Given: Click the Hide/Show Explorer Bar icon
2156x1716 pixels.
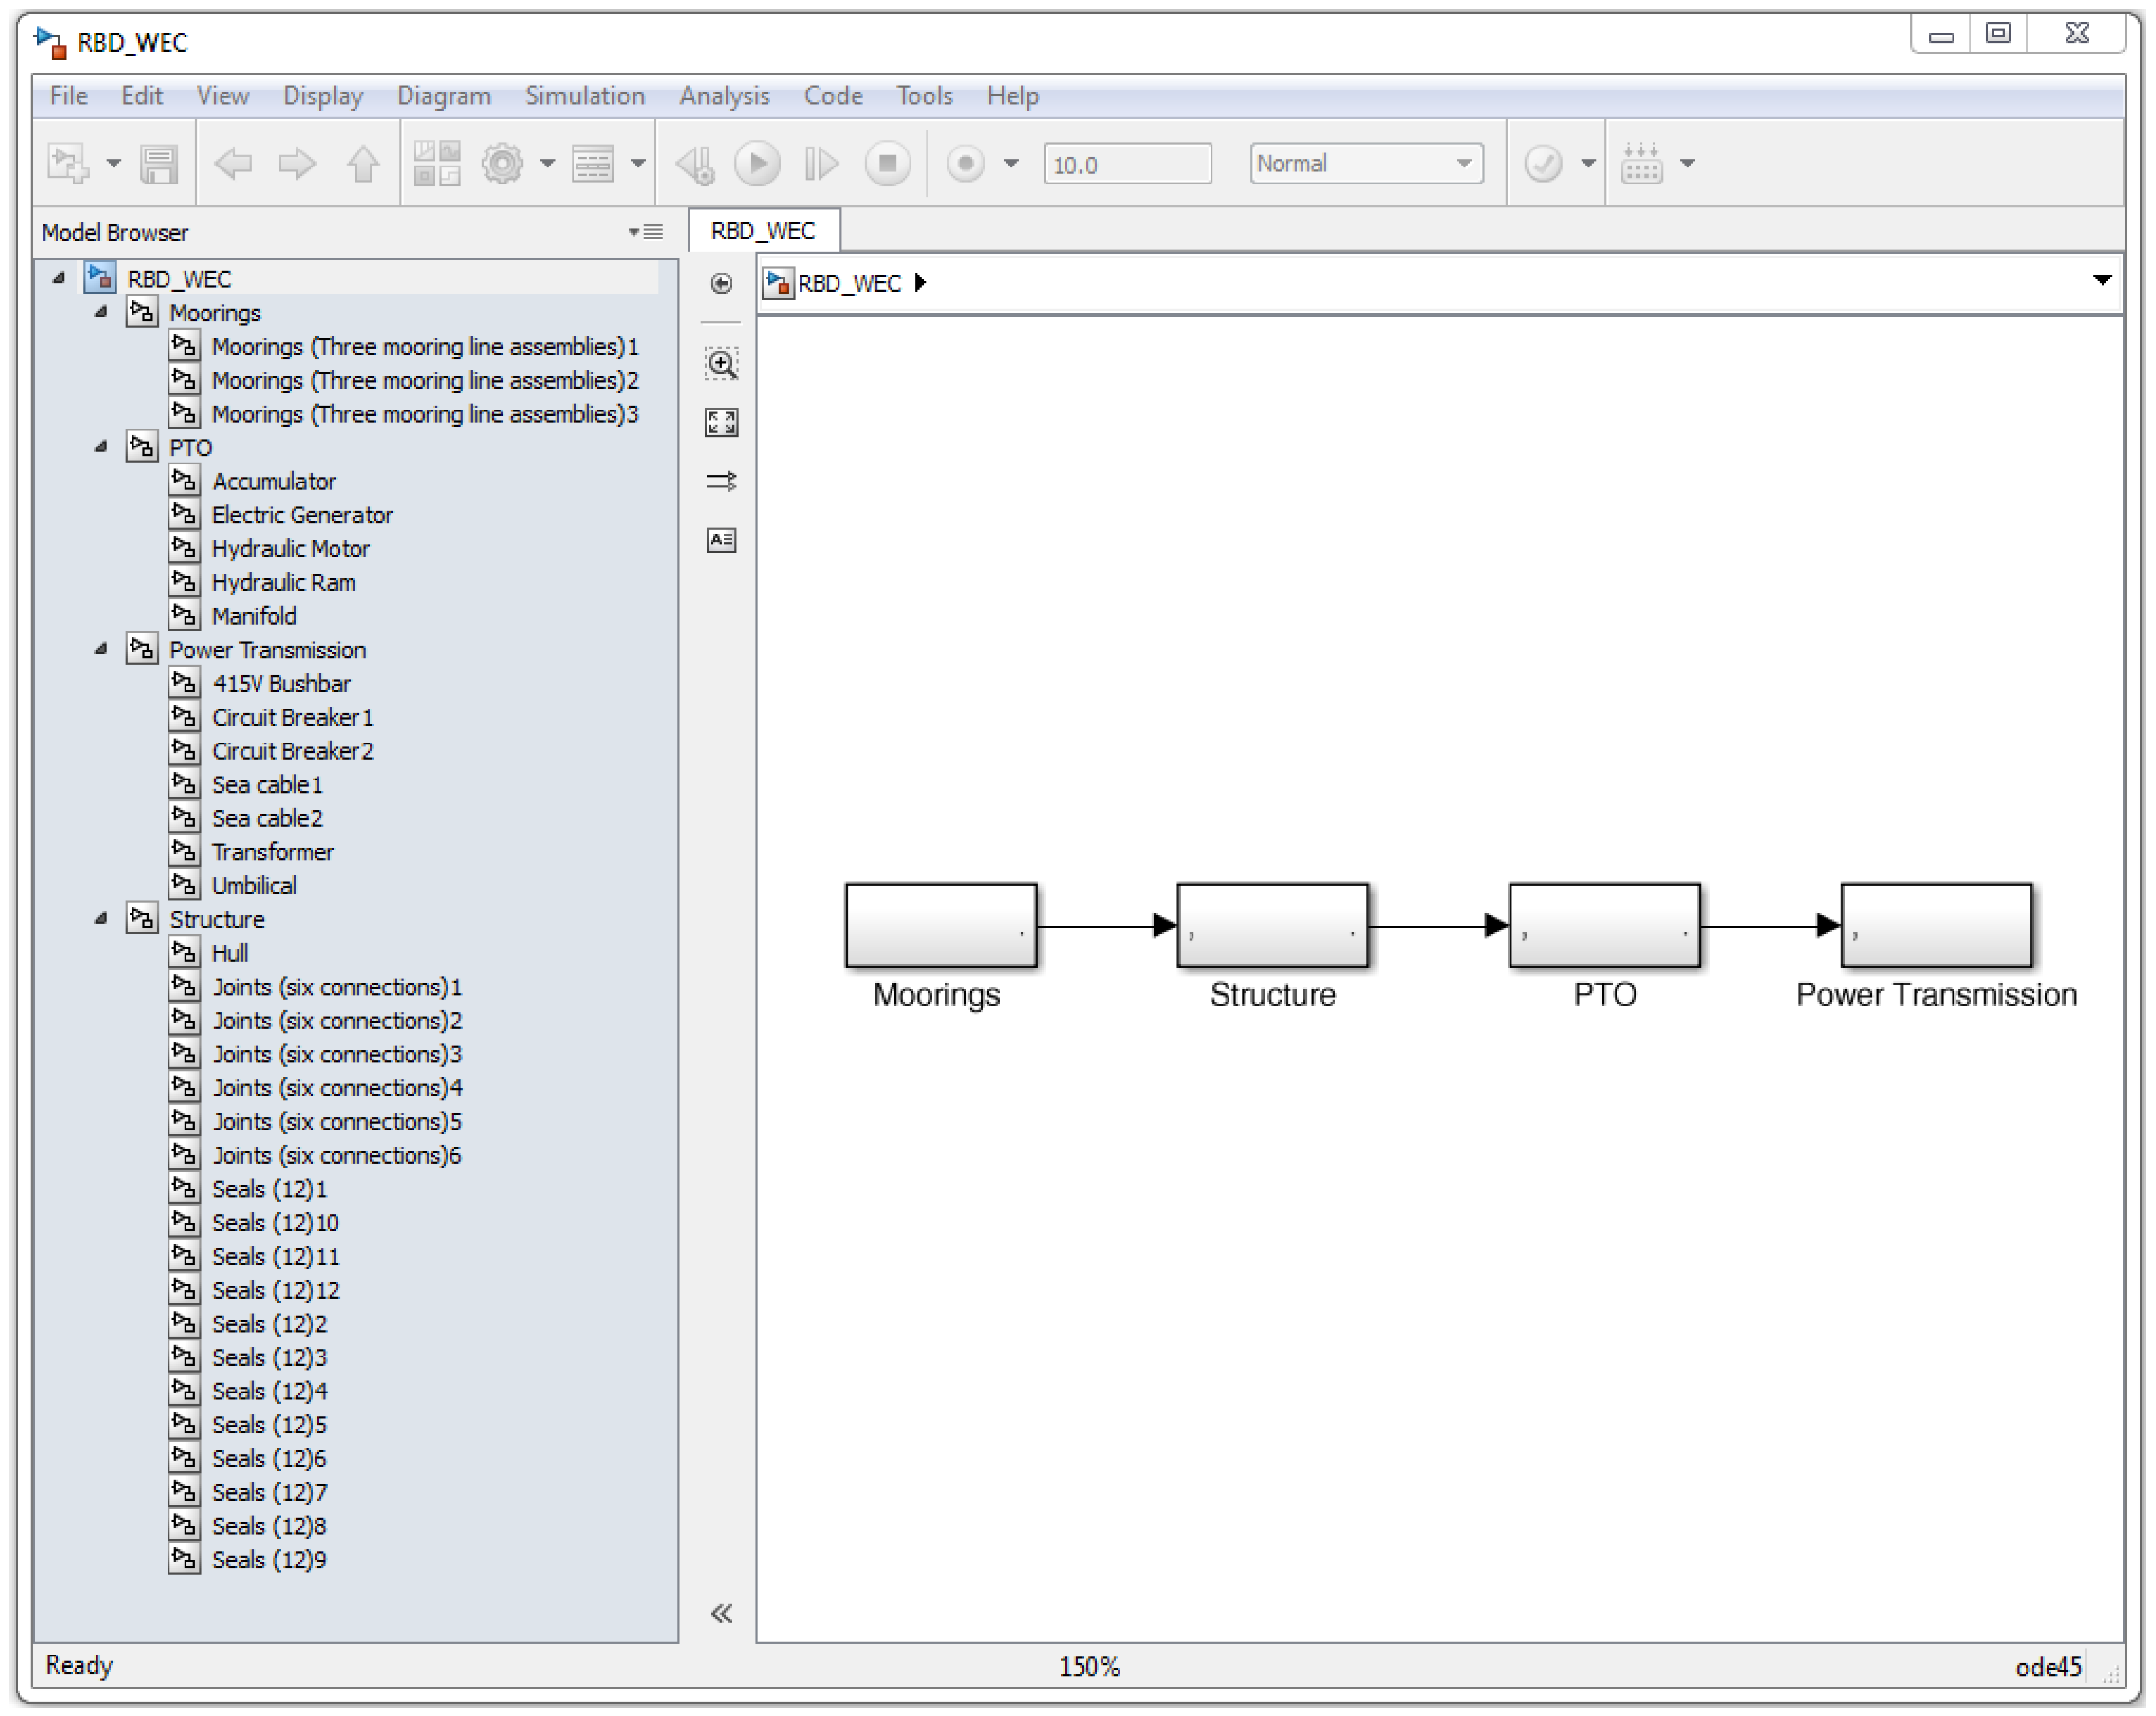Looking at the screenshot, I should point(721,284).
